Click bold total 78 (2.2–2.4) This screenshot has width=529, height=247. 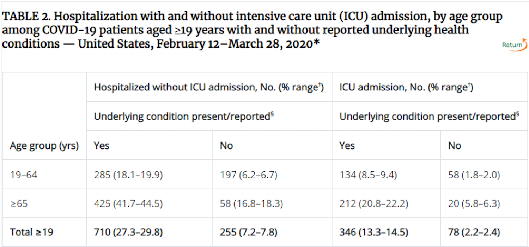474,232
